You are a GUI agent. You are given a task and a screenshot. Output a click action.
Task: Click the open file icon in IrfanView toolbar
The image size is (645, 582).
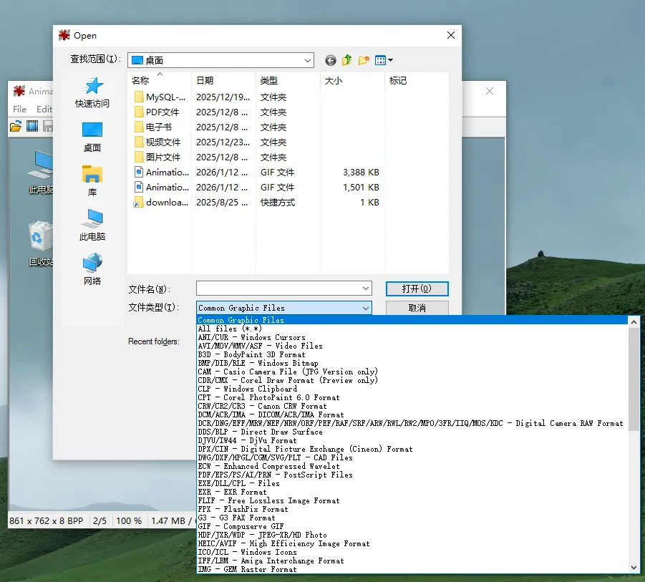pyautogui.click(x=16, y=126)
